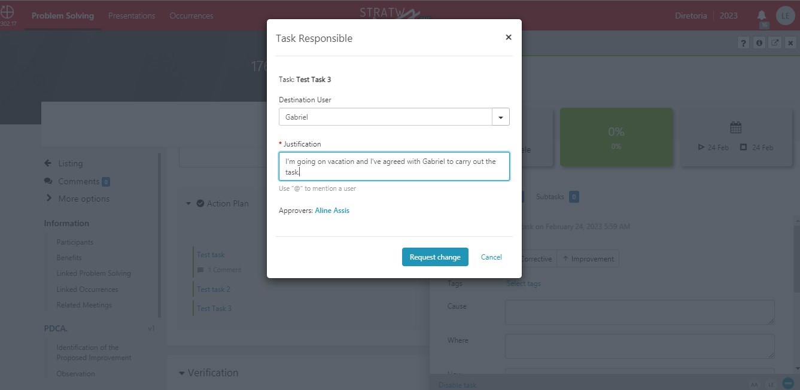This screenshot has height=390, width=800.
Task: Click the Request change button
Action: click(435, 257)
